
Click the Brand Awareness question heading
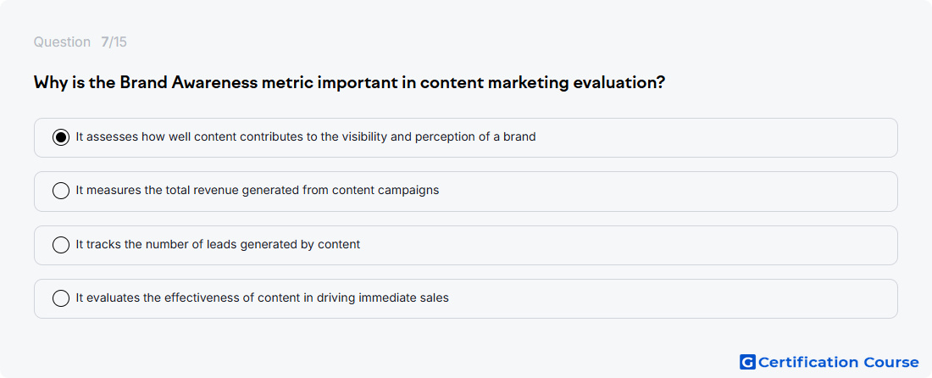349,82
